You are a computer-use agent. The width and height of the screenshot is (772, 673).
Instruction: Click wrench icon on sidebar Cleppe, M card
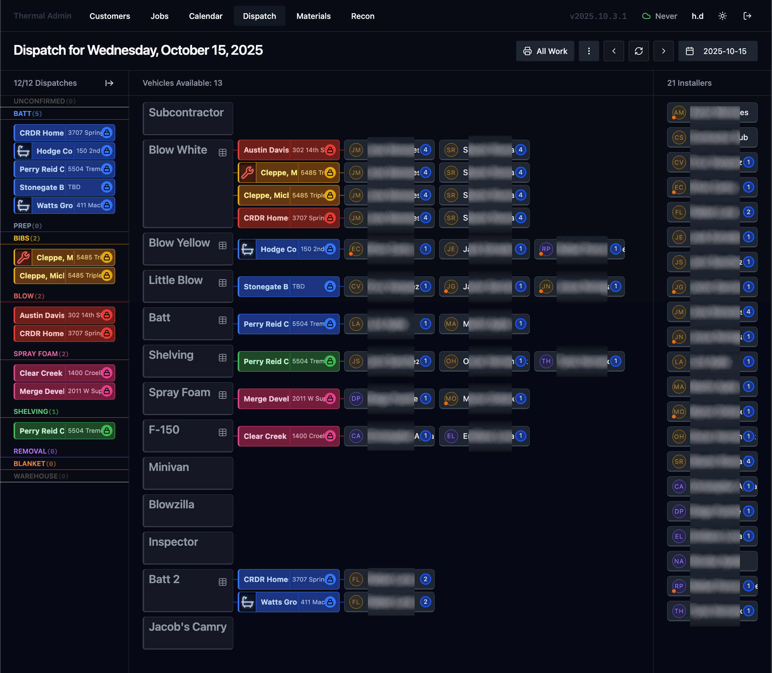pos(23,258)
